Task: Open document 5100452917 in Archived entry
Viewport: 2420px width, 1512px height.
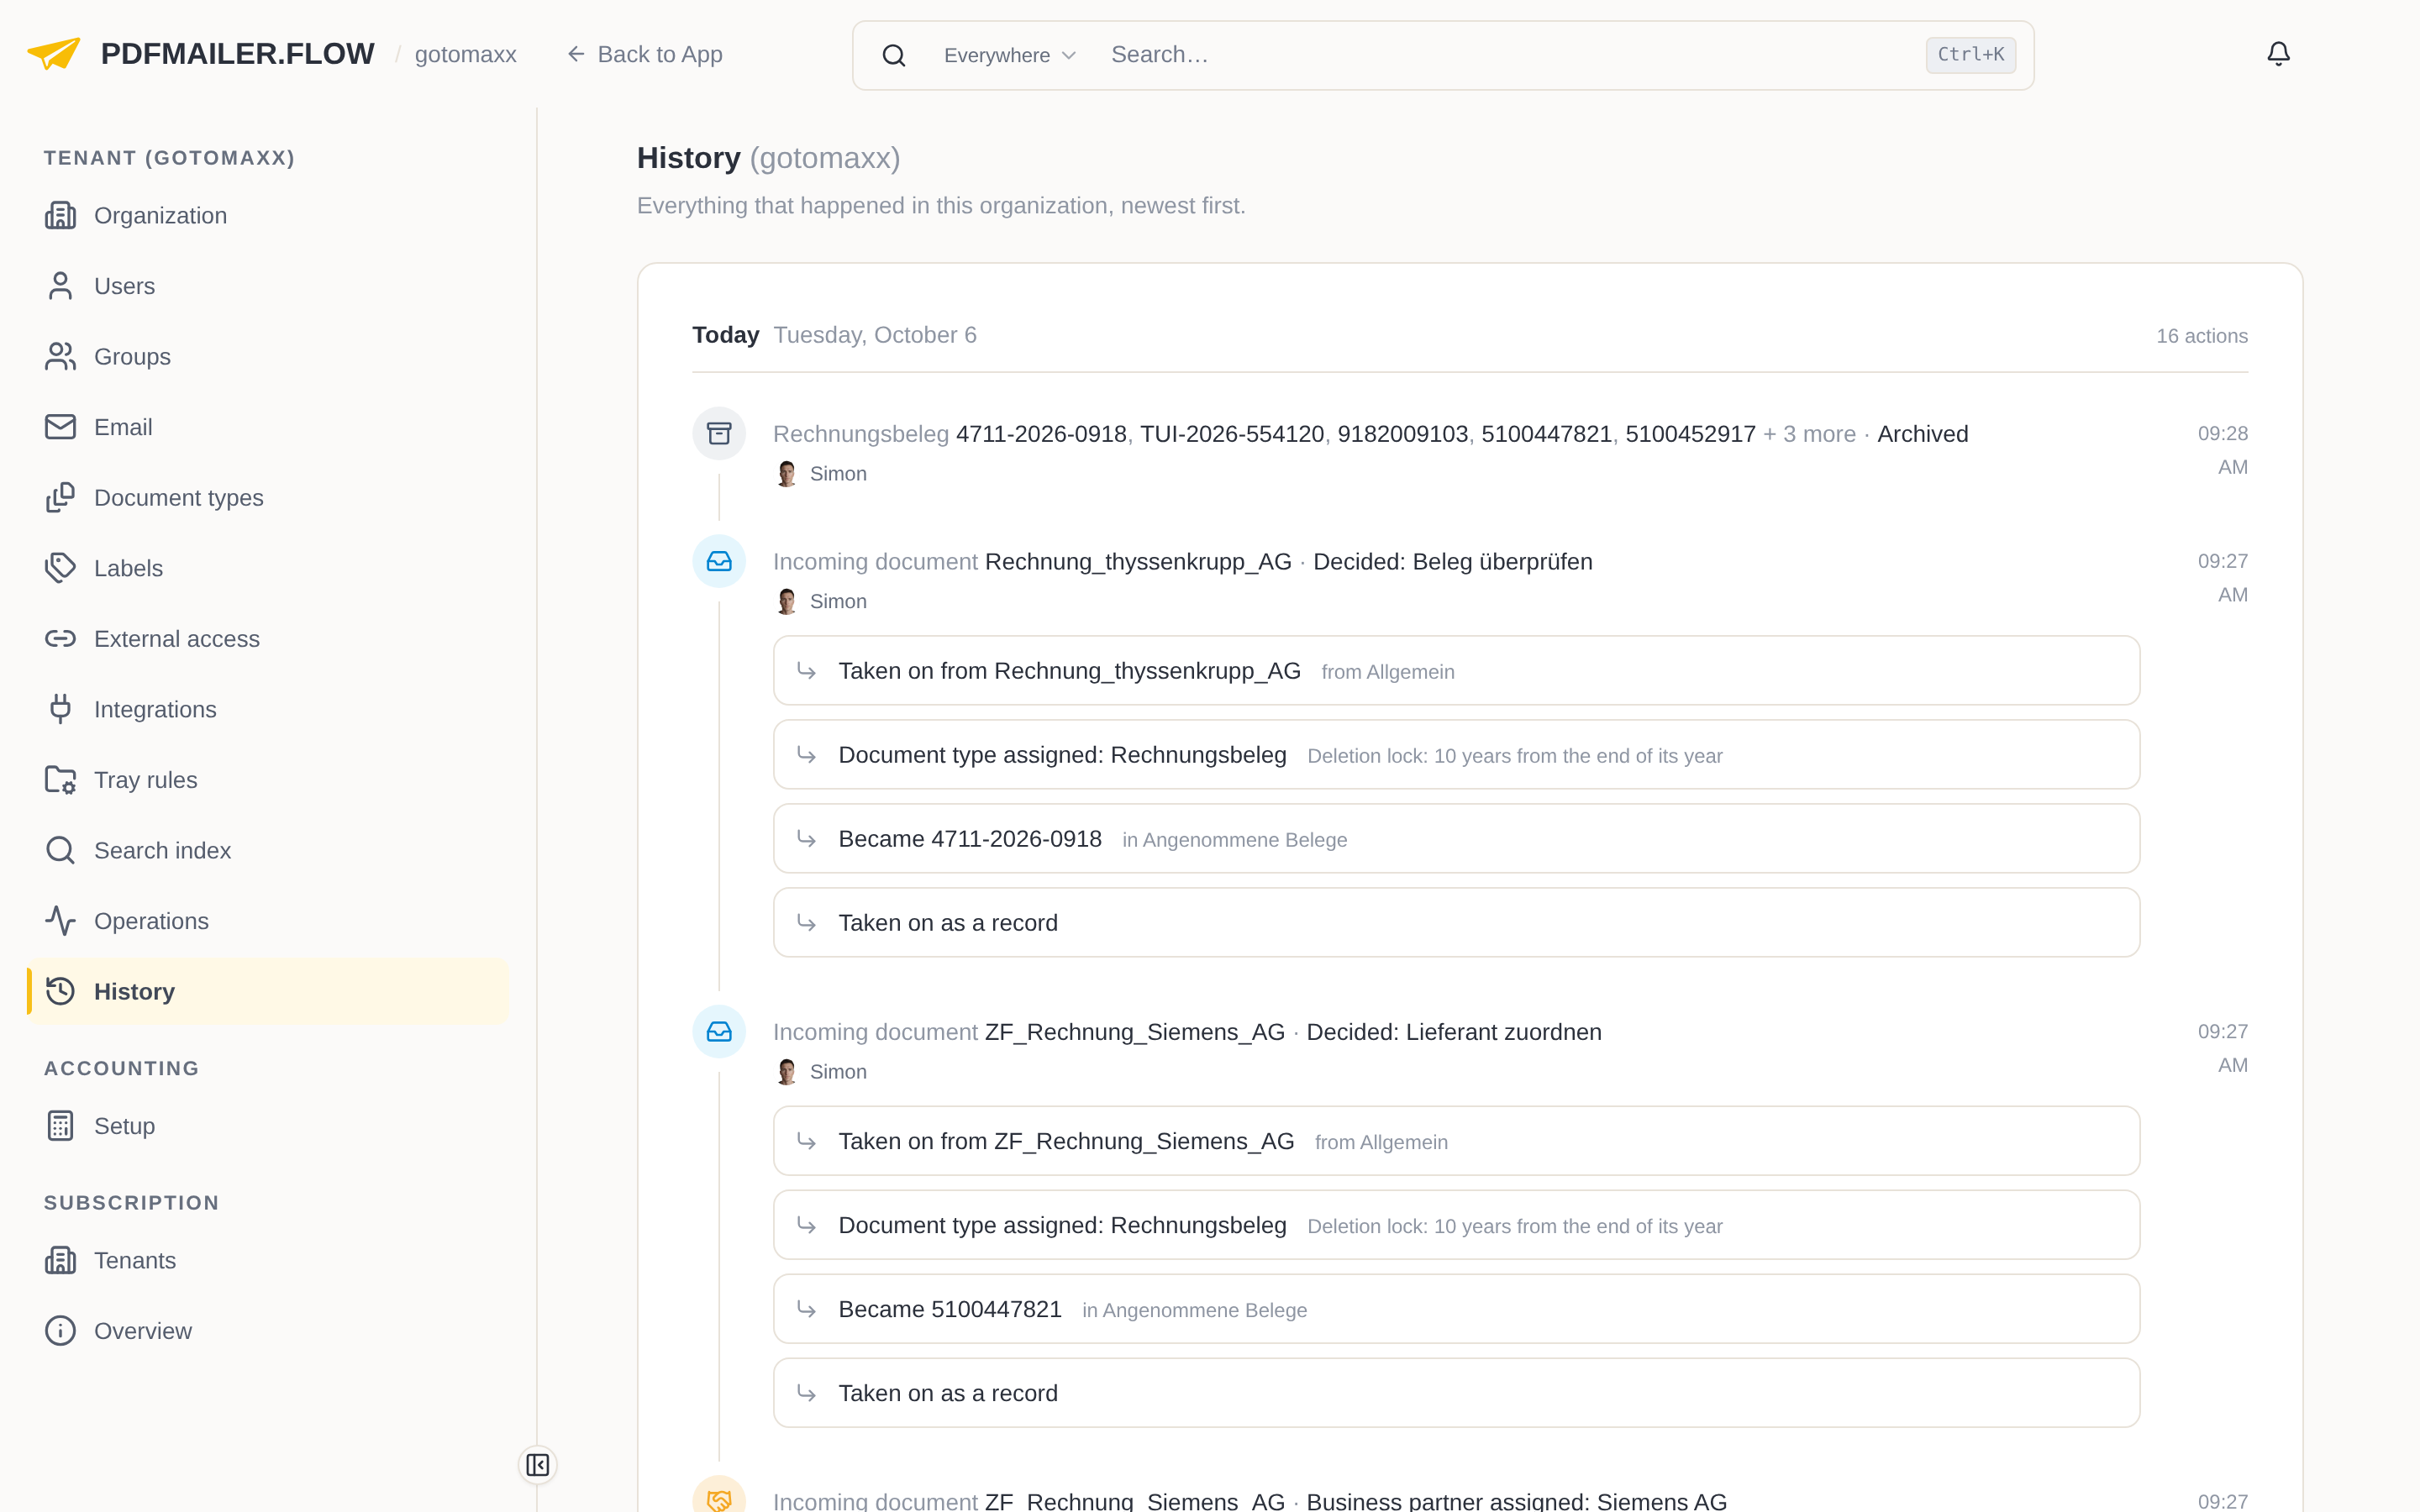Action: tap(1690, 434)
